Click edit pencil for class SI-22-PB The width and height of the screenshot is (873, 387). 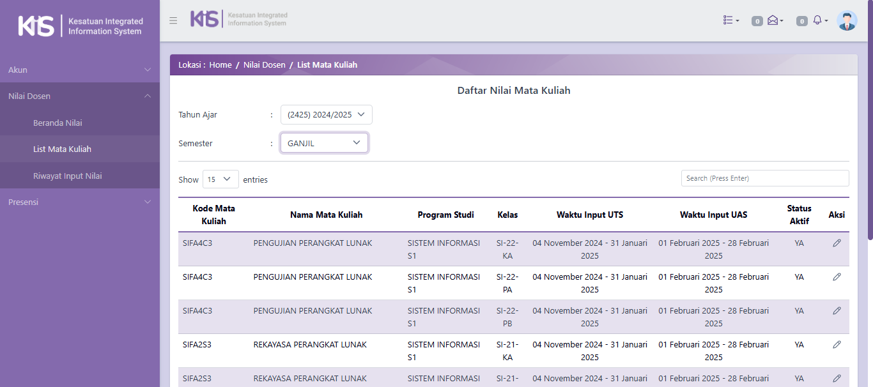pos(837,311)
